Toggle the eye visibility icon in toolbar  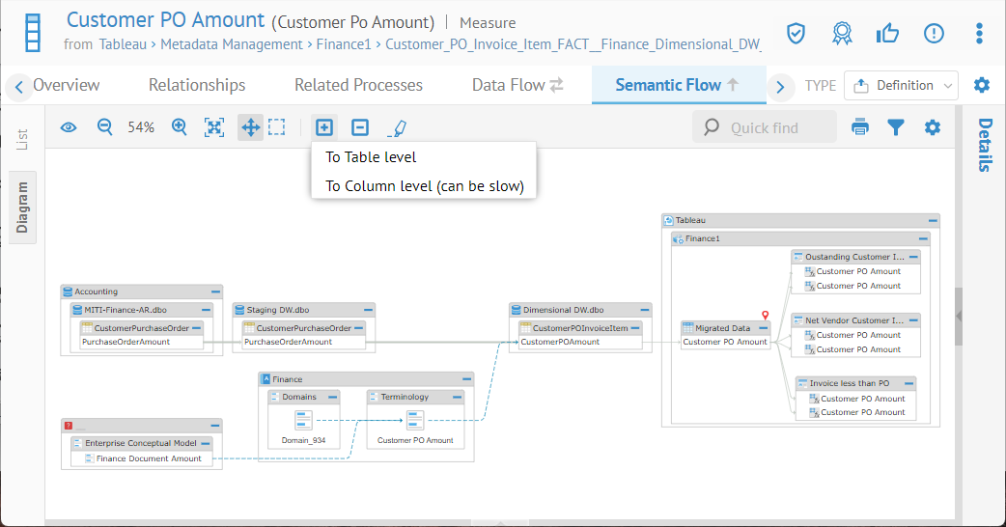(69, 127)
